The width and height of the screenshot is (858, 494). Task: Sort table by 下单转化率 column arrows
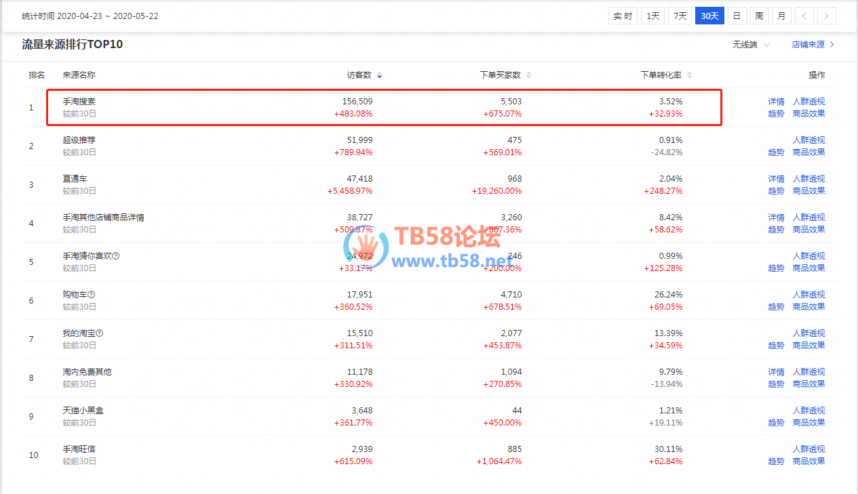coord(689,75)
